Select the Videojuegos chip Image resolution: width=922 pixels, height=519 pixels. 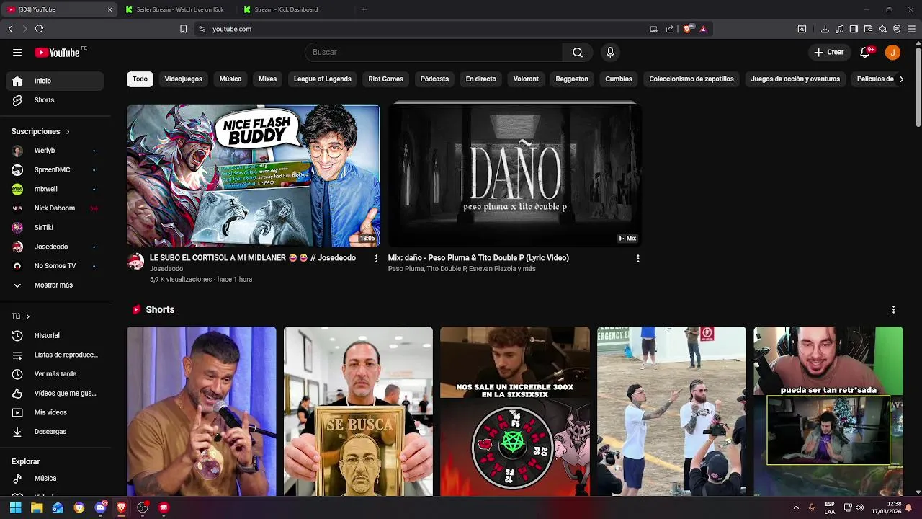pyautogui.click(x=184, y=79)
